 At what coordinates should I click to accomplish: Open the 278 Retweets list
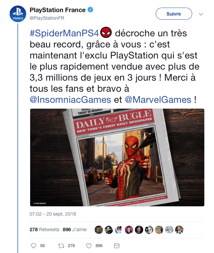coord(44,229)
